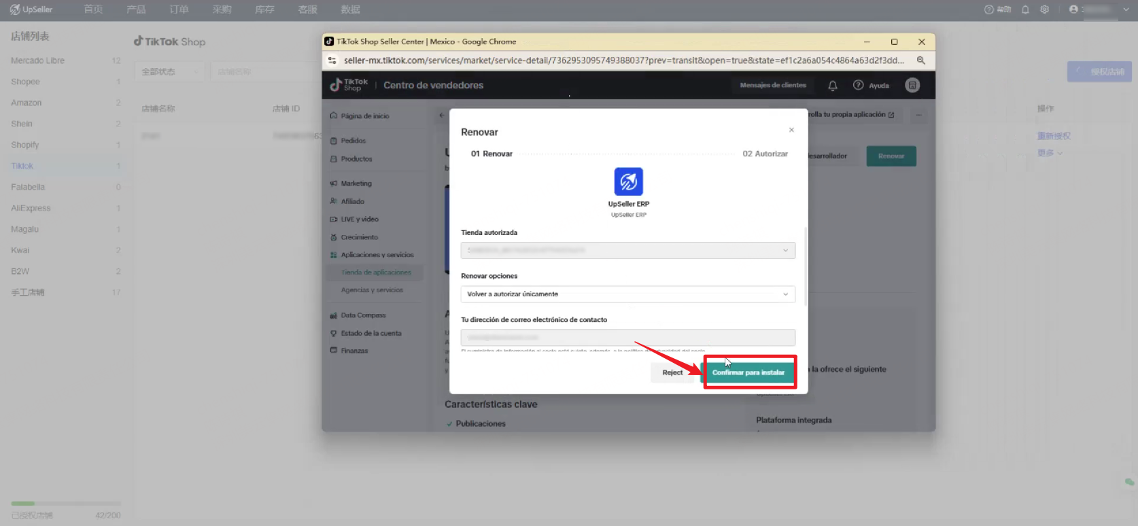The height and width of the screenshot is (526, 1138).
Task: Expand the Renovar opciones dropdown
Action: pos(627,294)
